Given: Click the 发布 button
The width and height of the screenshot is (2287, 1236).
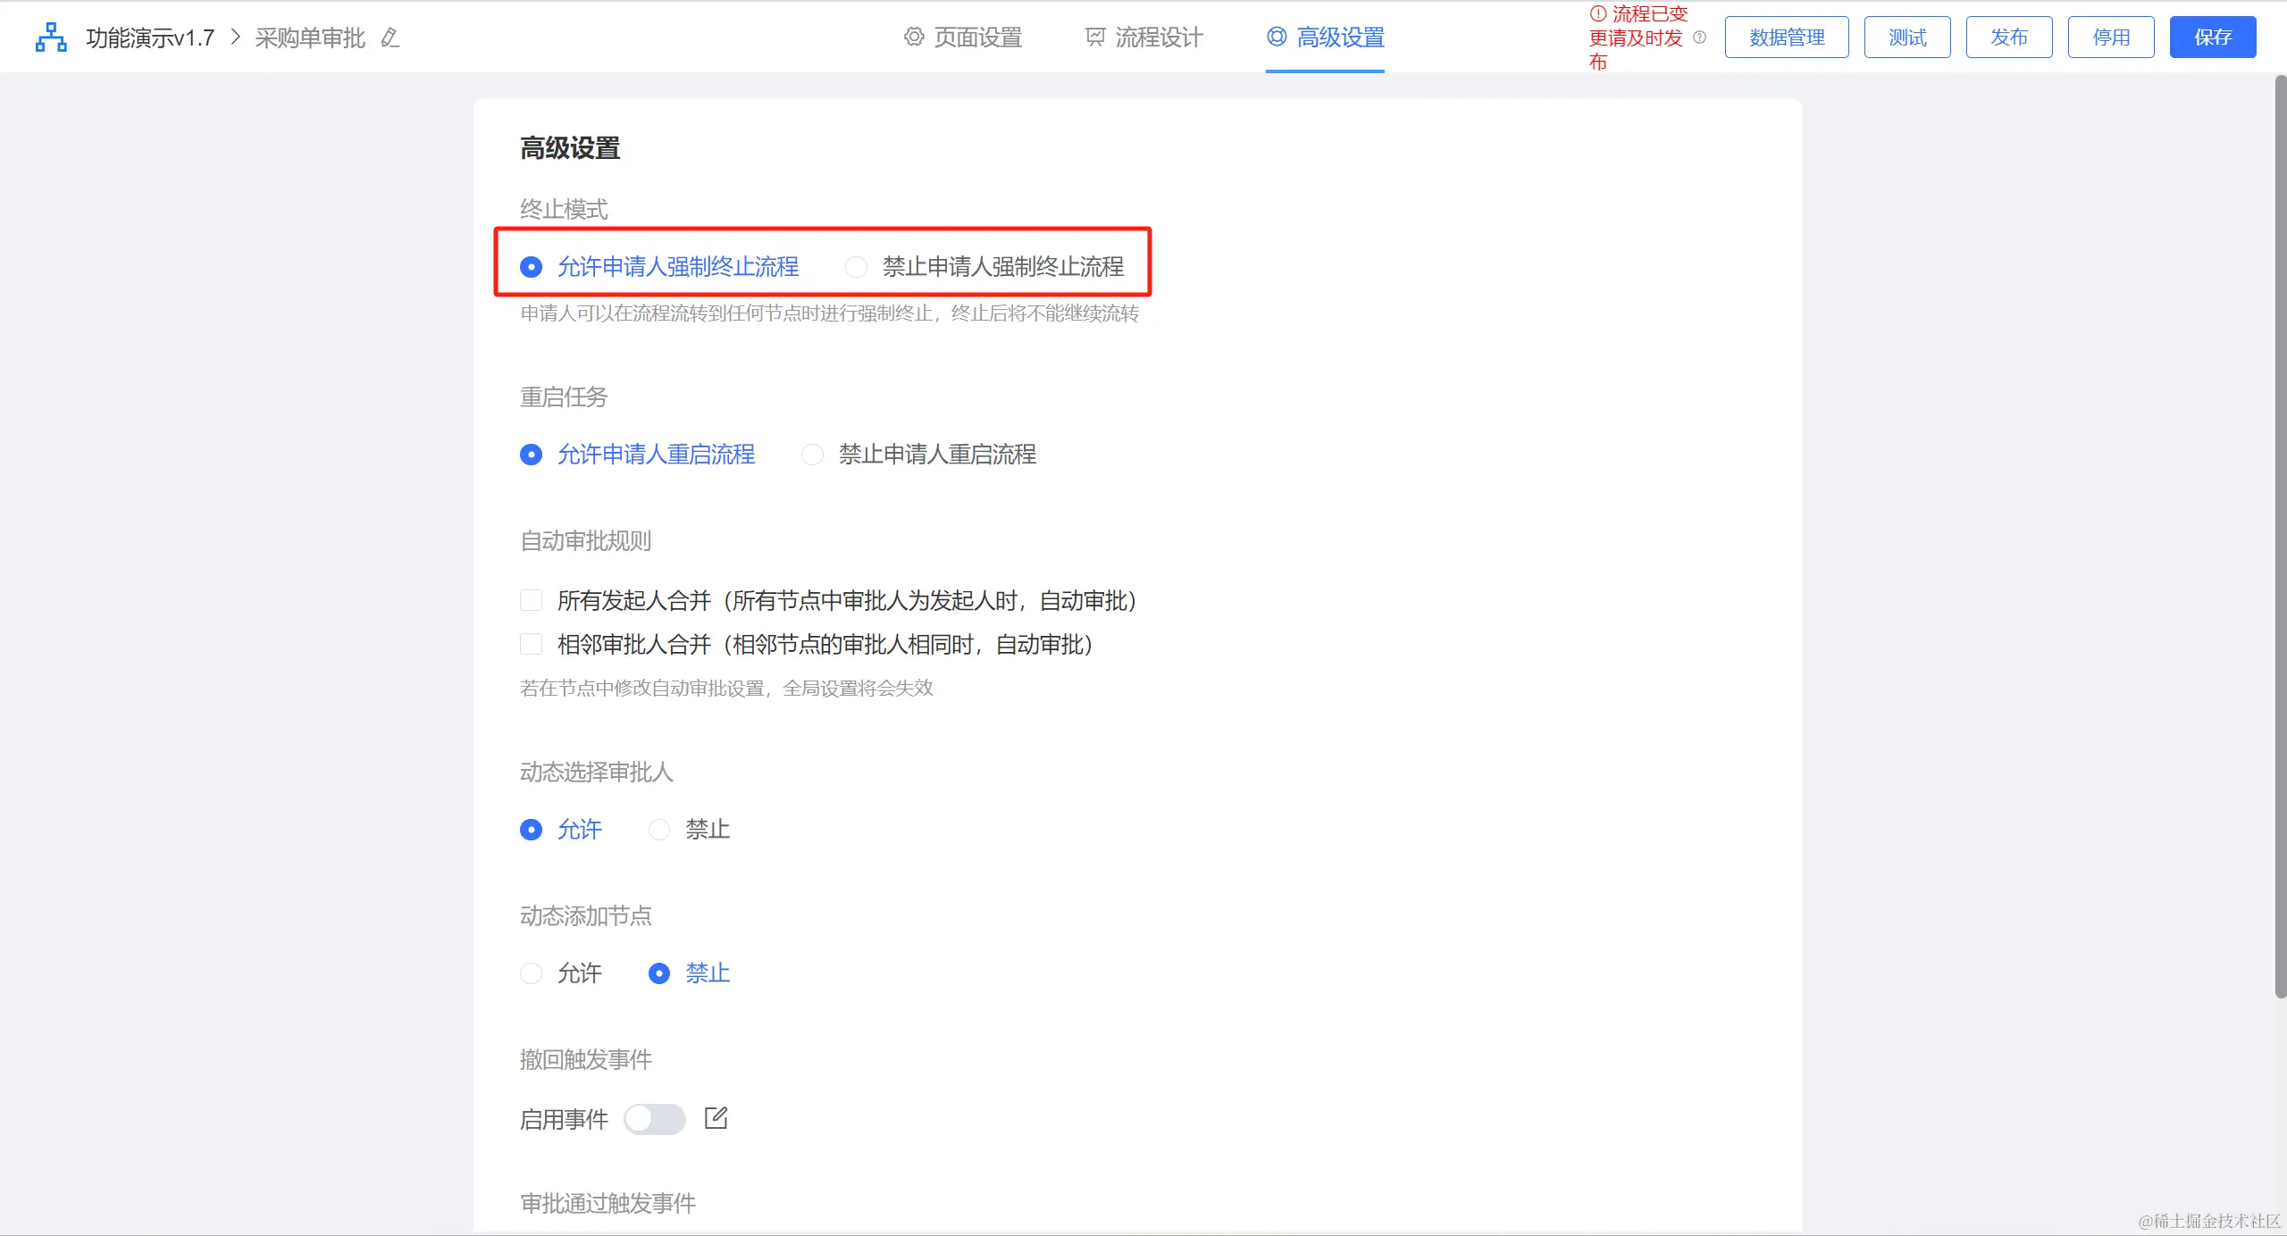Looking at the screenshot, I should click(x=2008, y=38).
